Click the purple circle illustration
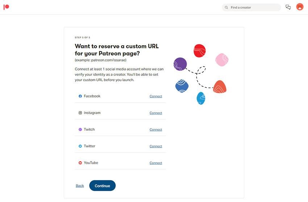The height and width of the screenshot is (202, 308). point(180,64)
